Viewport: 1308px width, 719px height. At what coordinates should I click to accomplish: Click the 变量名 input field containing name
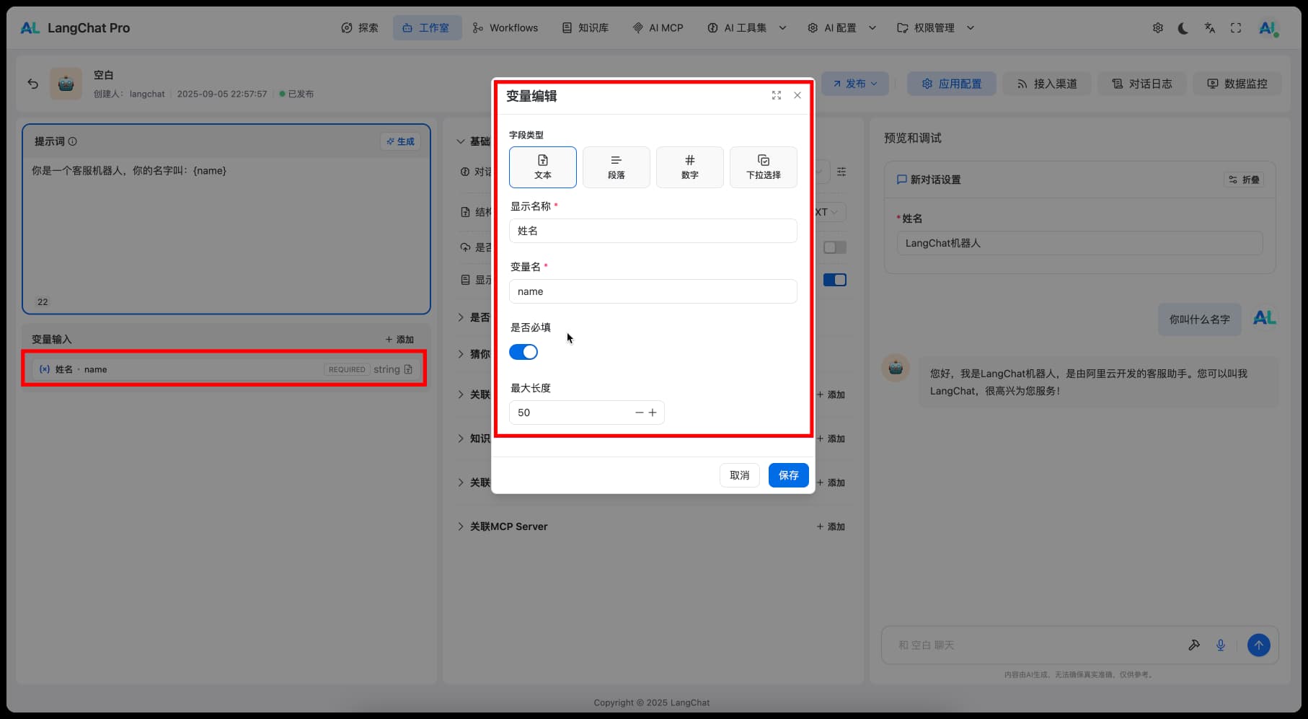click(x=653, y=291)
